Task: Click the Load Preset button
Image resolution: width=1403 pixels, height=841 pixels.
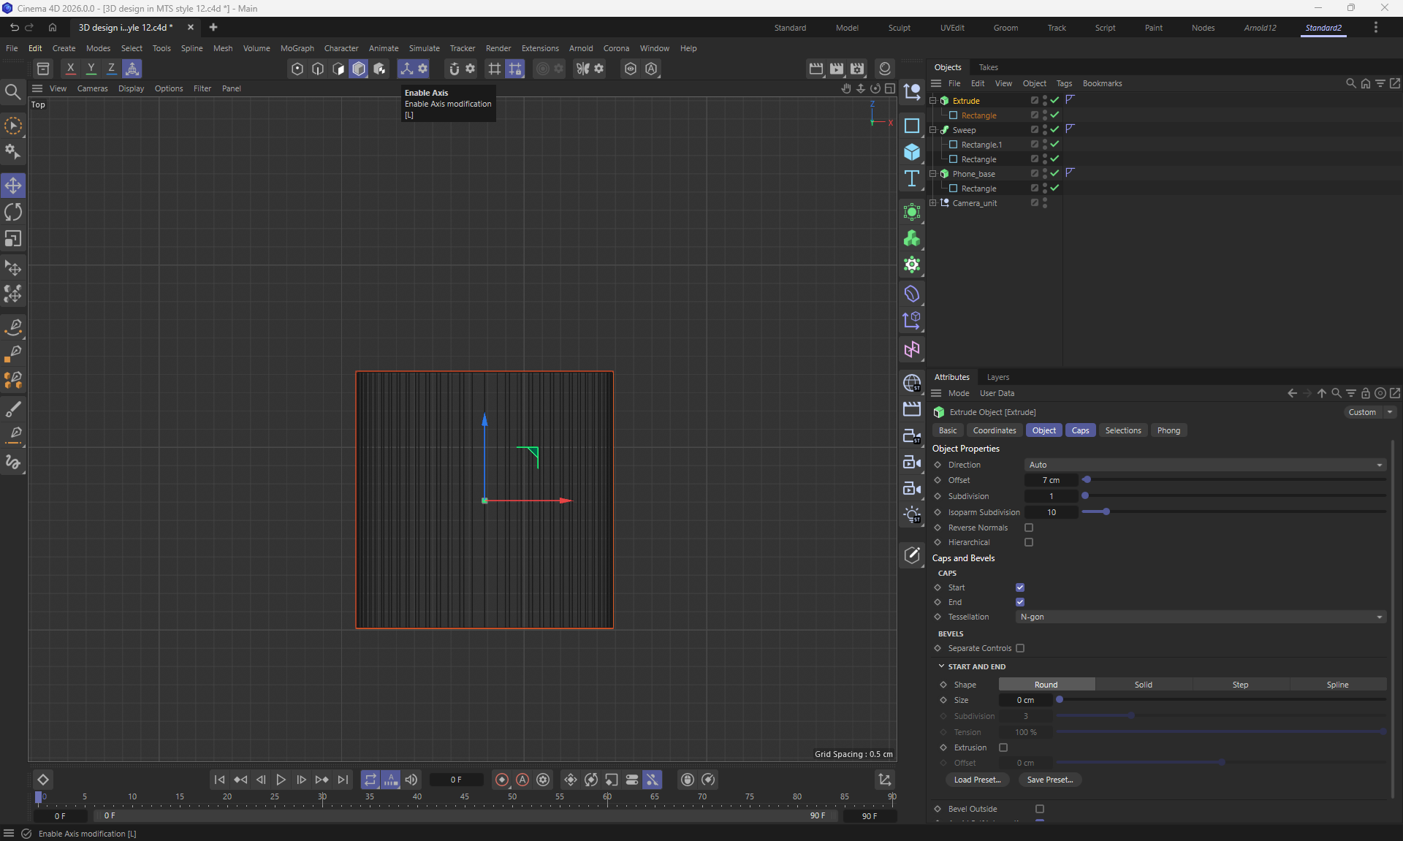Action: 977,780
